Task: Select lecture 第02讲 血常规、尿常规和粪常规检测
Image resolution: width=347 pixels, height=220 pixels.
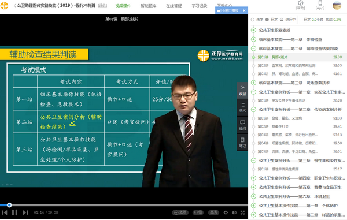Action: (298, 66)
